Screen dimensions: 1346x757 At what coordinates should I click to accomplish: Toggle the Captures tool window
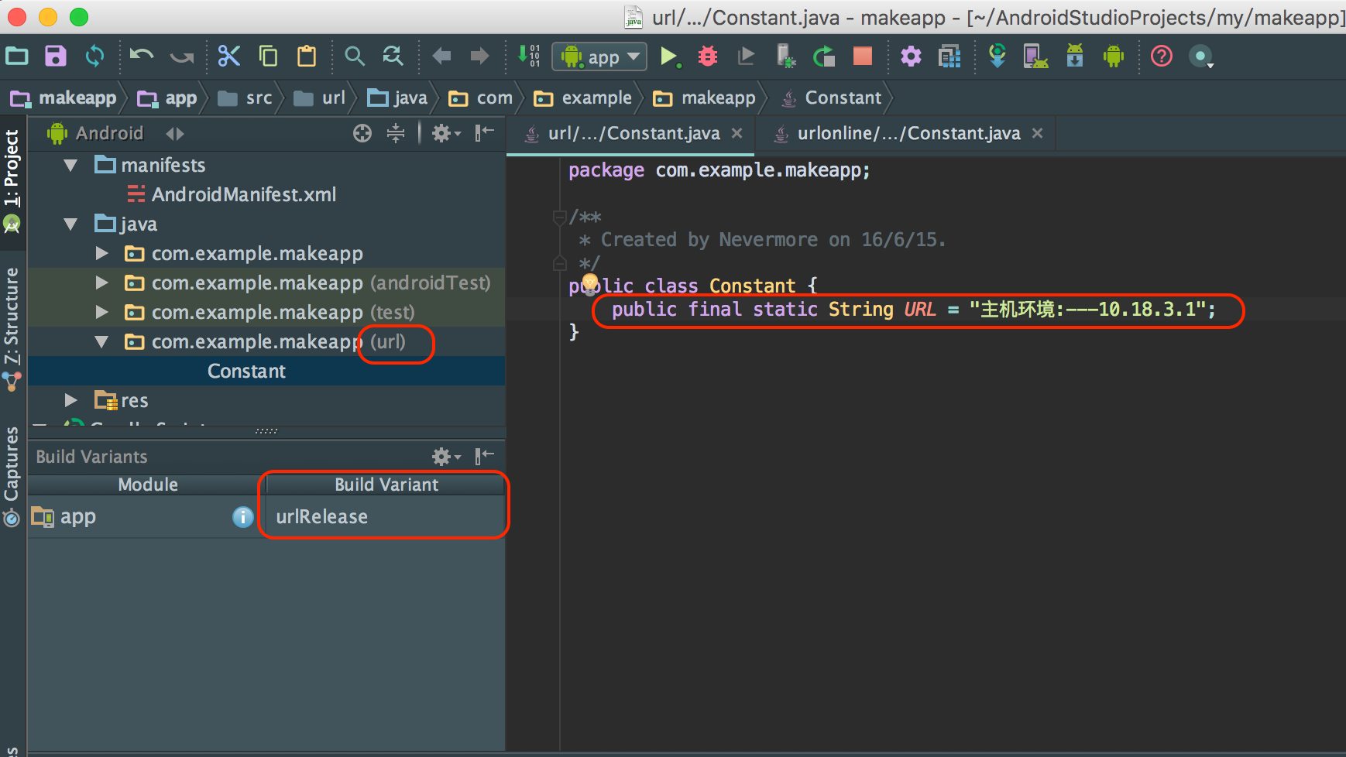(12, 475)
